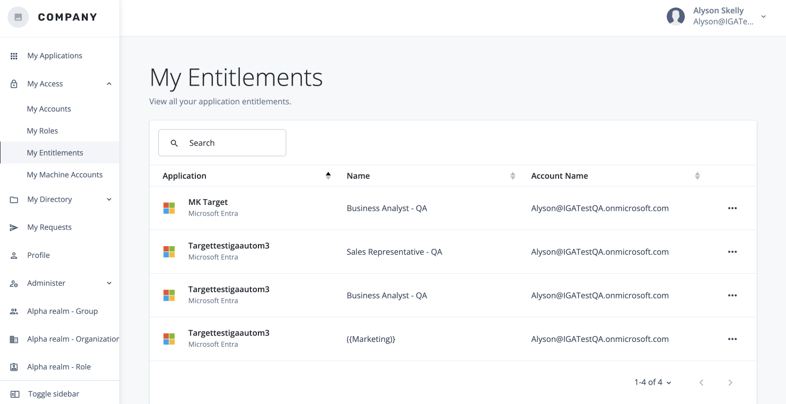Click the search magnifier icon
The image size is (786, 404).
click(174, 142)
